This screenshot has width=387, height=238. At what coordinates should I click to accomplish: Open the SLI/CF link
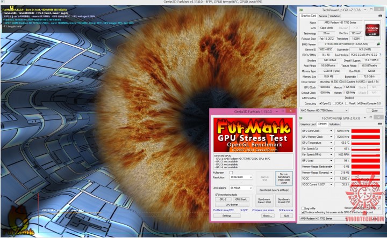click(244, 210)
